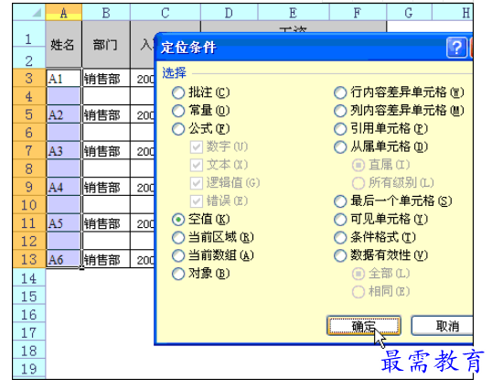Toggle the 数字 (U) checkbox

pos(197,147)
